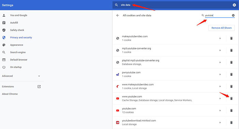This screenshot has height=129, width=239.
Task: Expand youtube.com 12 cookies arrow
Action: pos(220,111)
